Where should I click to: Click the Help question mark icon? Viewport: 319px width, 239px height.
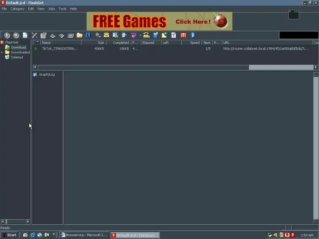point(174,35)
